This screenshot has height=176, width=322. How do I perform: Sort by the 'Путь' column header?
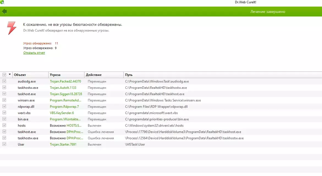click(x=223, y=75)
